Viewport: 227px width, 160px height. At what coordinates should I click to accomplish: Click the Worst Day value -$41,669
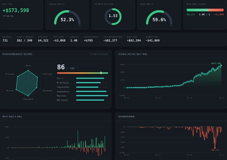pos(152,40)
